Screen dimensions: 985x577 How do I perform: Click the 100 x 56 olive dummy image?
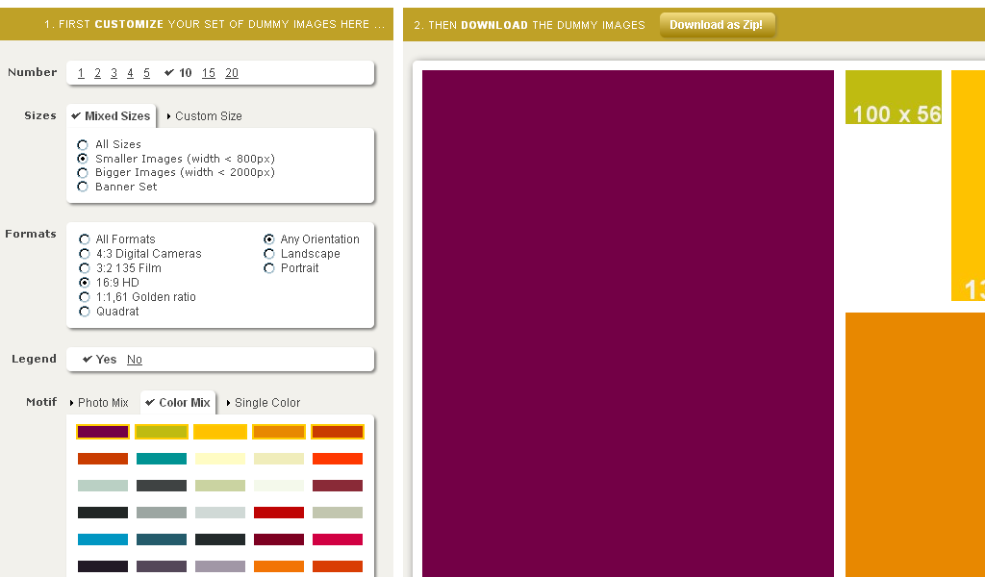[x=894, y=97]
